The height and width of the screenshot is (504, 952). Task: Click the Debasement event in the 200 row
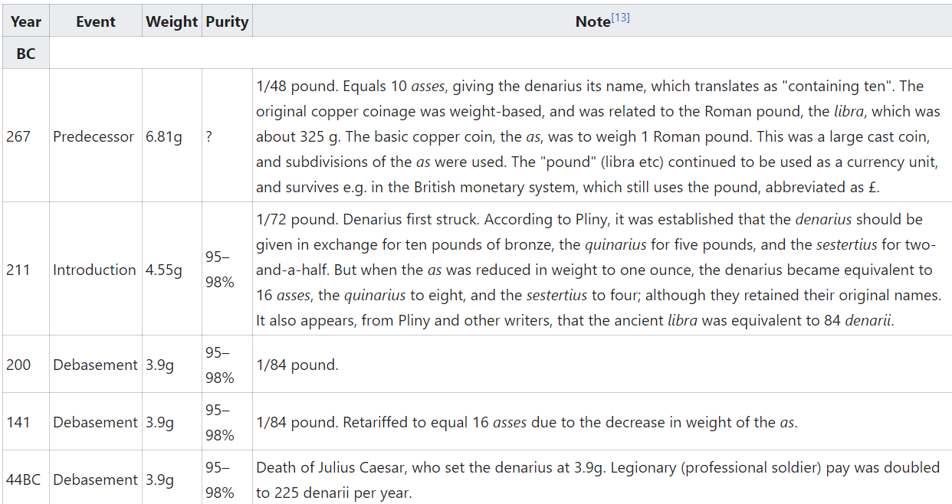tap(96, 365)
